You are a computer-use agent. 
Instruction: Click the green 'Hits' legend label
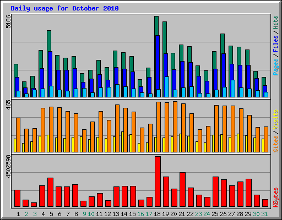pyautogui.click(x=276, y=23)
